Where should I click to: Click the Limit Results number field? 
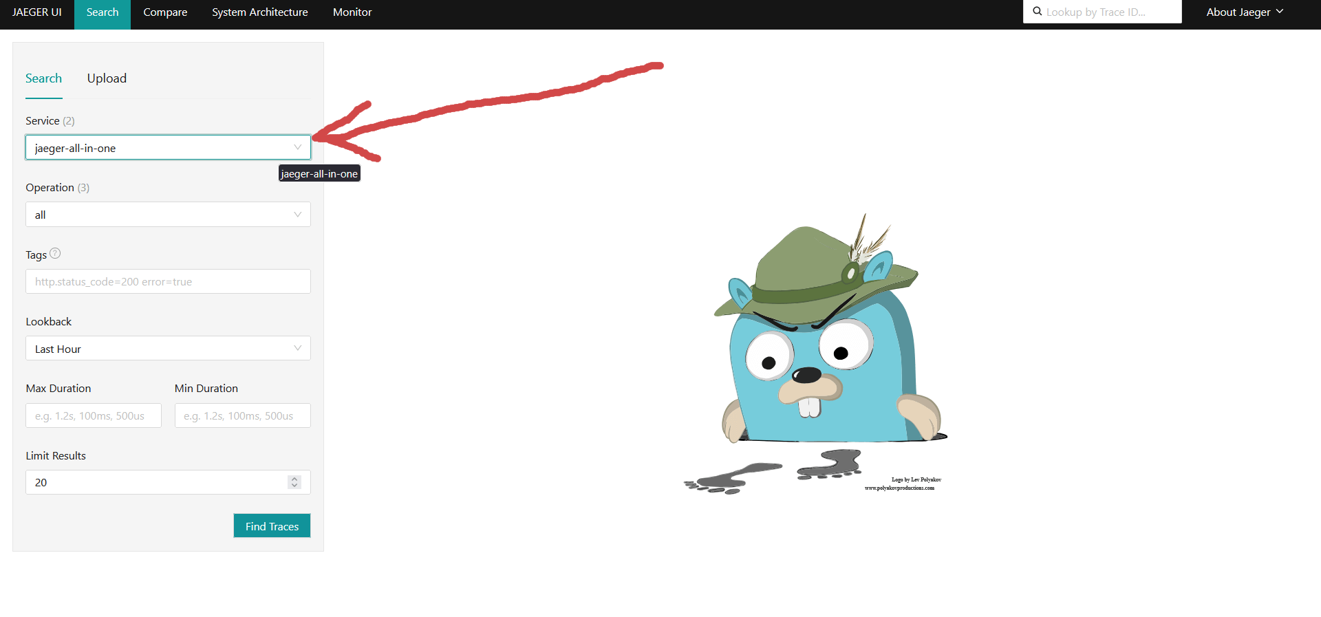click(168, 482)
